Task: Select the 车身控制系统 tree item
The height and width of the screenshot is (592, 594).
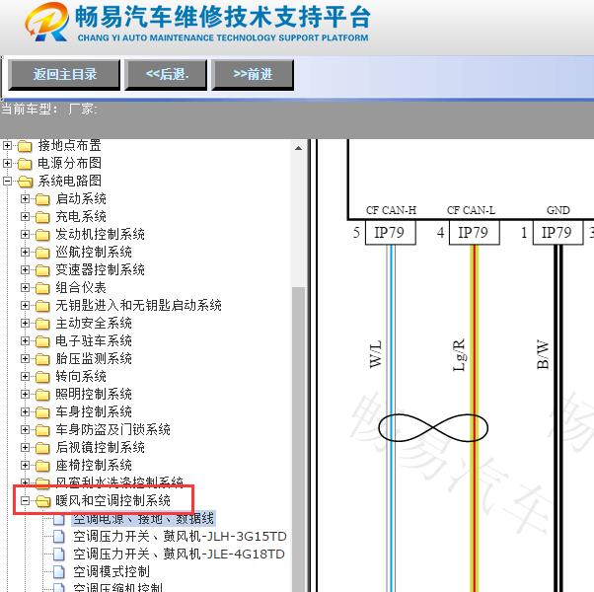Action: [94, 411]
